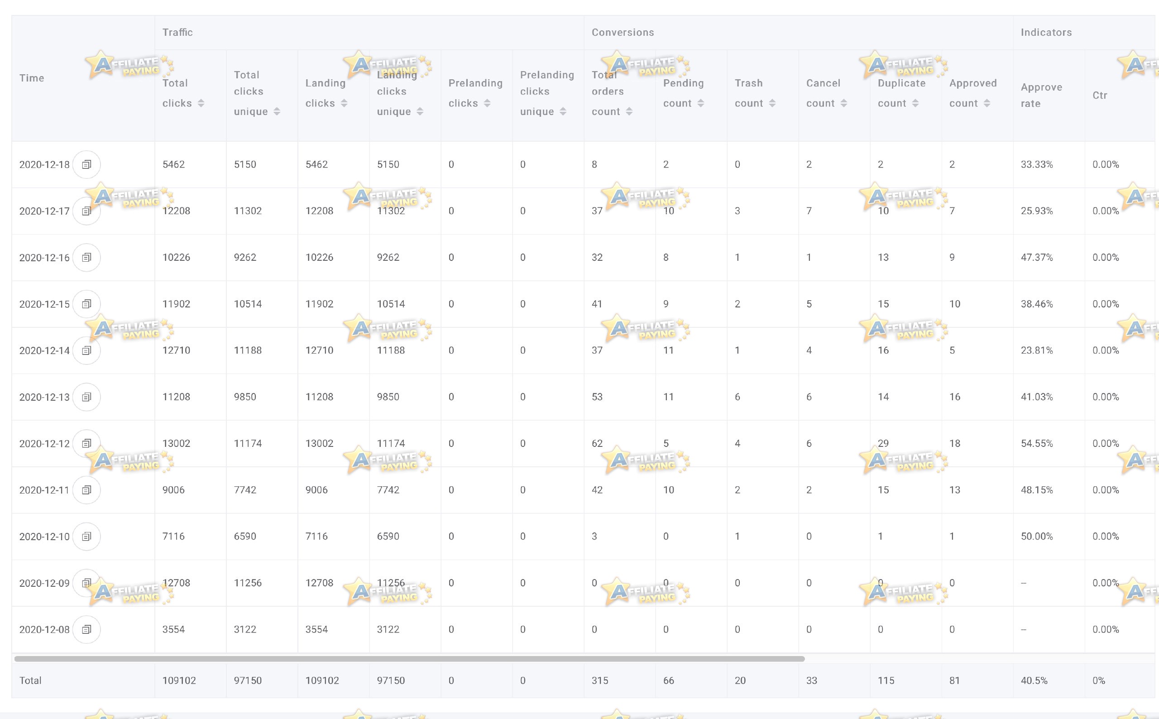Sort by Cancel count column arrows

844,103
